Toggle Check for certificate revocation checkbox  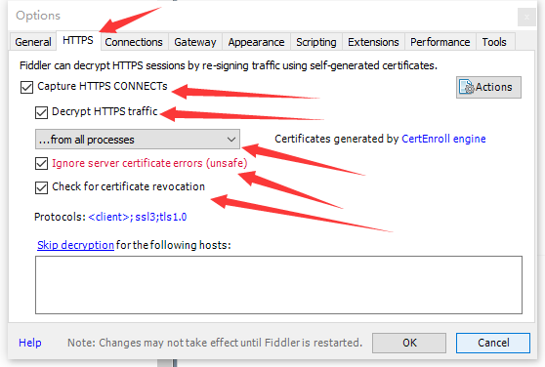tap(41, 187)
